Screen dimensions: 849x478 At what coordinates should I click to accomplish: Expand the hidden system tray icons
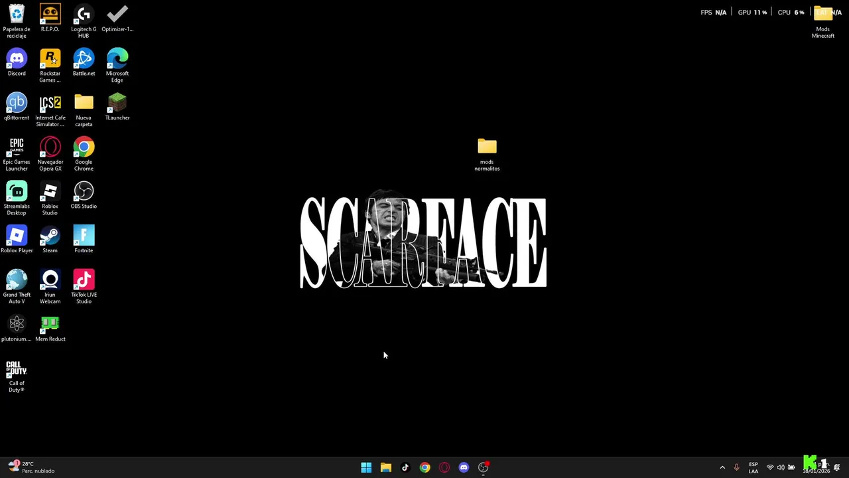[x=722, y=467]
